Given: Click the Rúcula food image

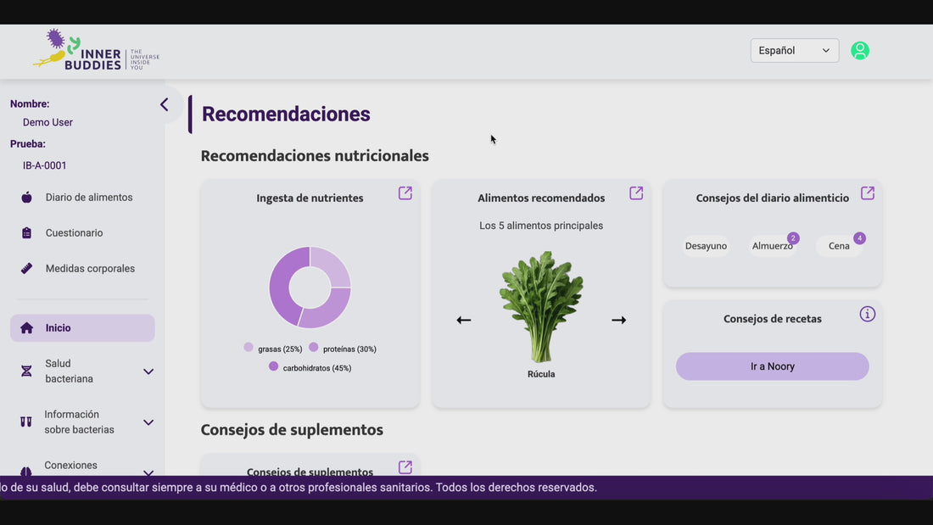Looking at the screenshot, I should 541,306.
